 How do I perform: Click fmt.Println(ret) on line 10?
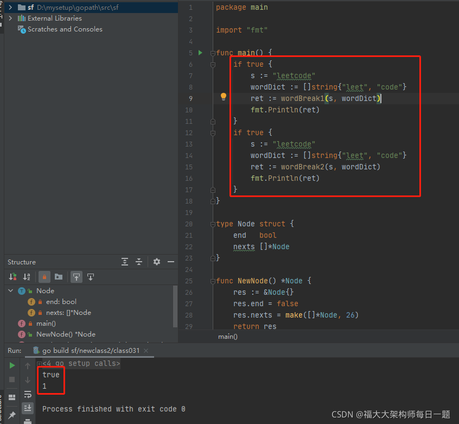tap(285, 110)
